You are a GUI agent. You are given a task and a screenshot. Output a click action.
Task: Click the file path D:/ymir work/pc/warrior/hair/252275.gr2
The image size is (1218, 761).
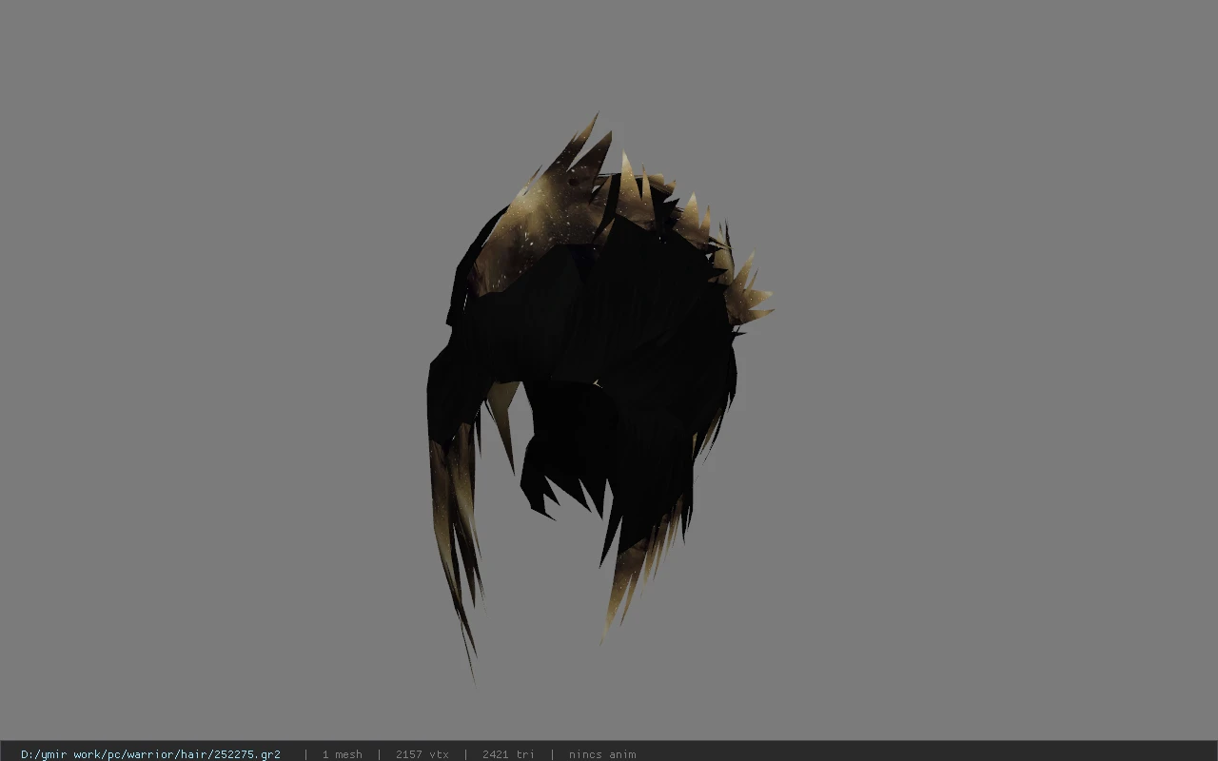150,754
